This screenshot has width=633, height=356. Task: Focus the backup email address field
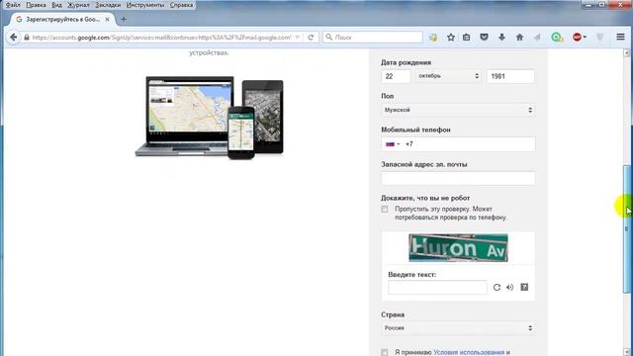tap(458, 178)
